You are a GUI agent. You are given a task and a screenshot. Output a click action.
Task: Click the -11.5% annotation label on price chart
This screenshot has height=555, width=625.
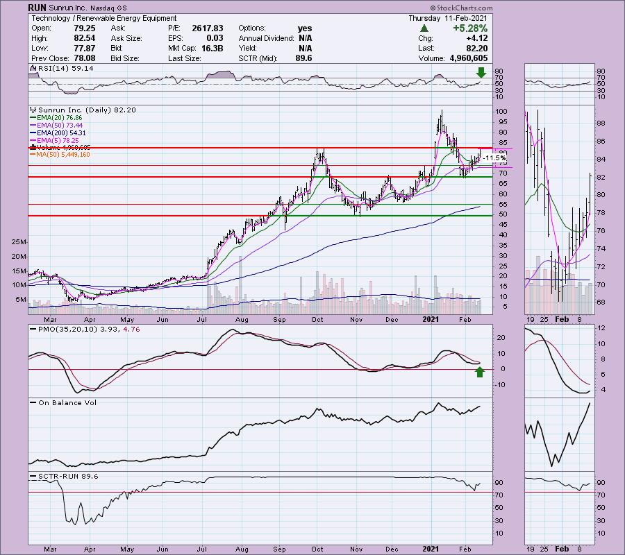point(494,158)
